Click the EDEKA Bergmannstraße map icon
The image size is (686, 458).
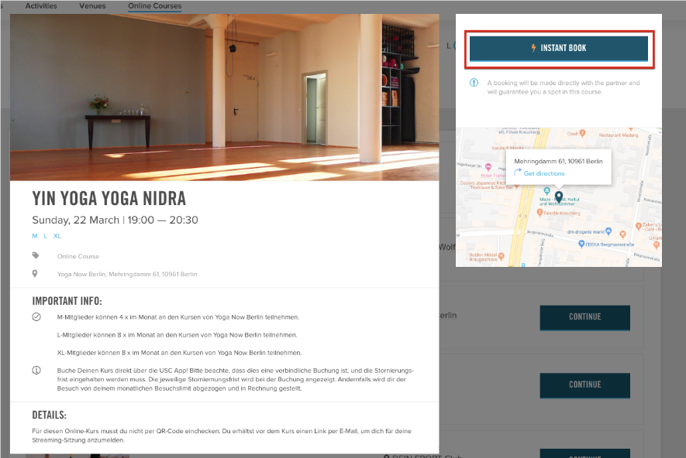581,244
